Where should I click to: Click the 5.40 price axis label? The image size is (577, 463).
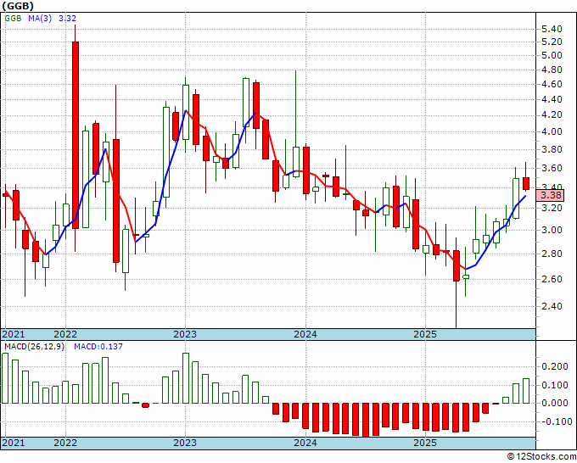(552, 29)
